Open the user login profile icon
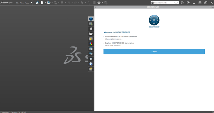 (182, 3)
